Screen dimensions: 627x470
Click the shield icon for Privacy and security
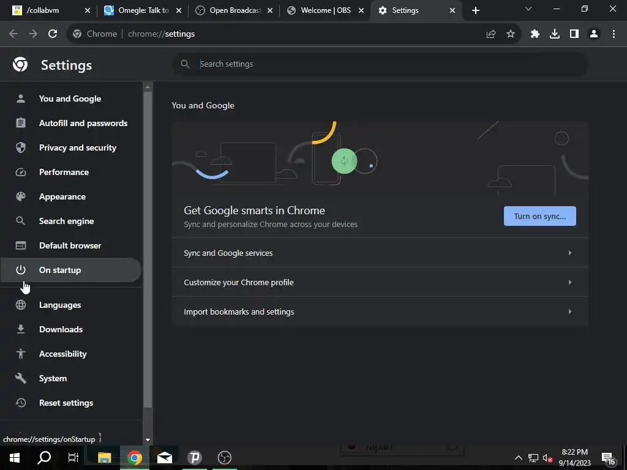(x=21, y=147)
